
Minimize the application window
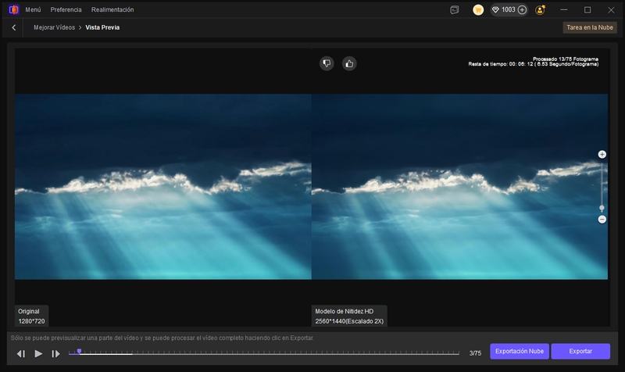[563, 10]
